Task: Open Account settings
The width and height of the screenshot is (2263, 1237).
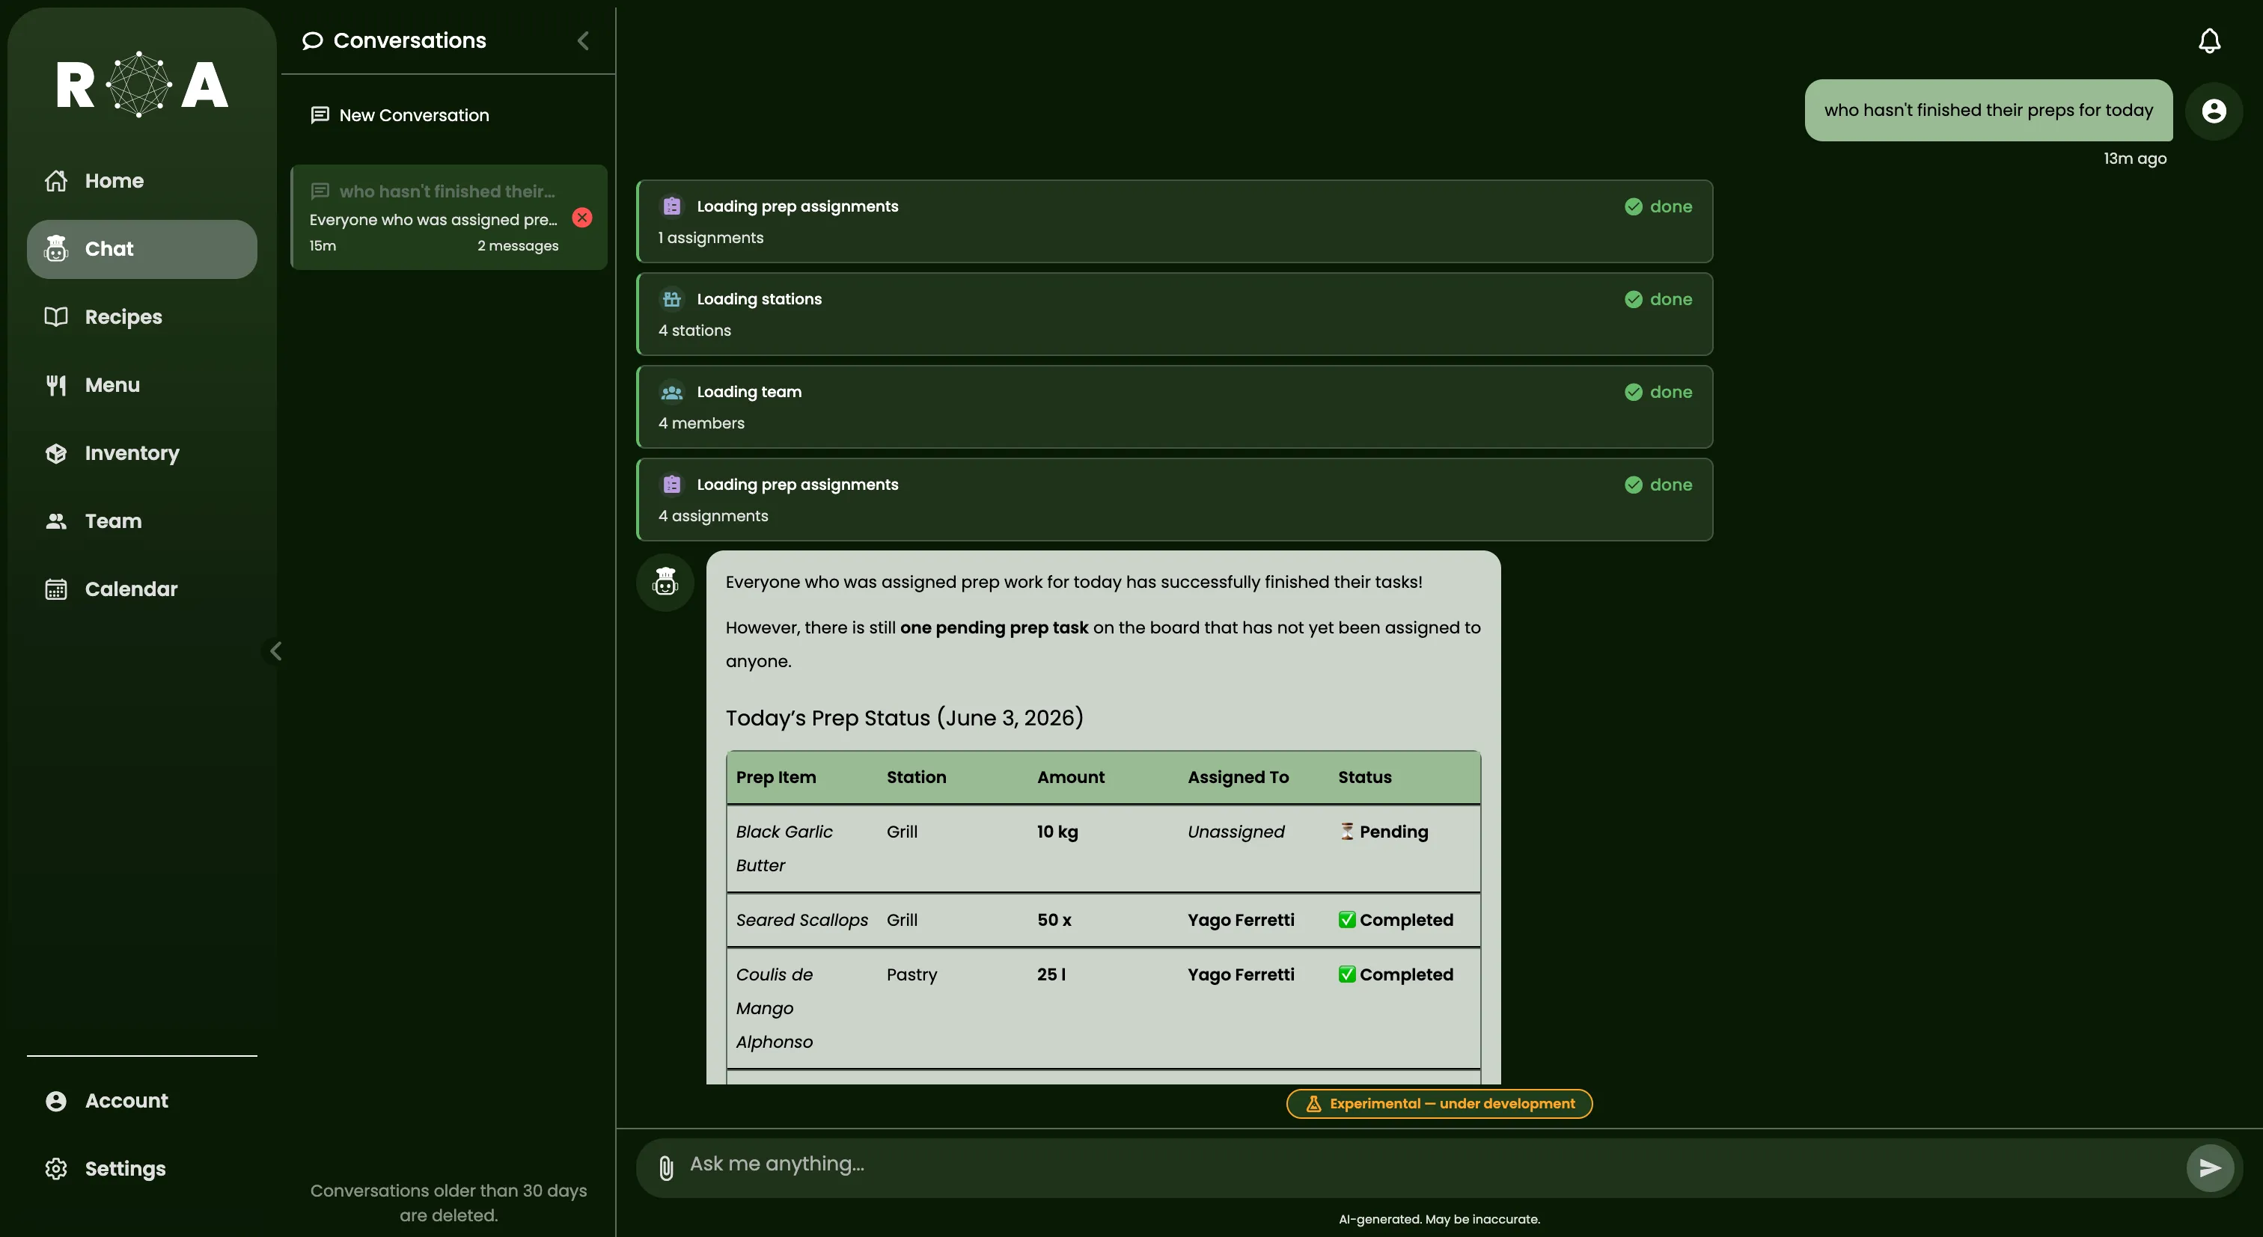Action: click(141, 1101)
